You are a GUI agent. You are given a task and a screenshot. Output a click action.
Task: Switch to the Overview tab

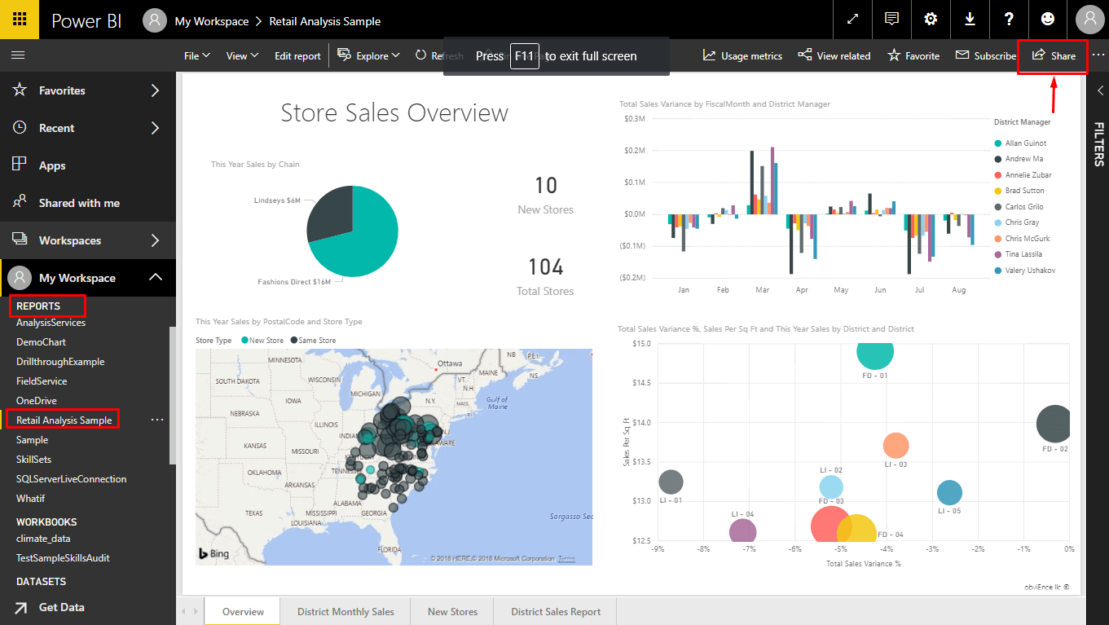pos(243,611)
